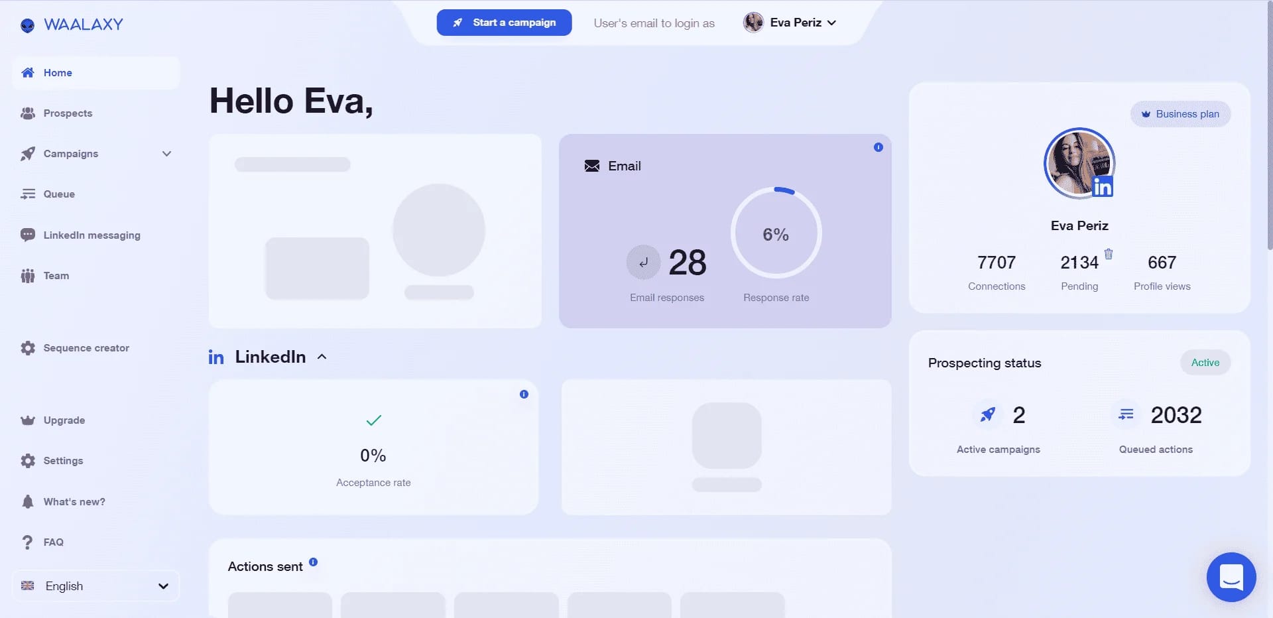
Task: Click the FAQ question mark icon
Action: tap(27, 542)
